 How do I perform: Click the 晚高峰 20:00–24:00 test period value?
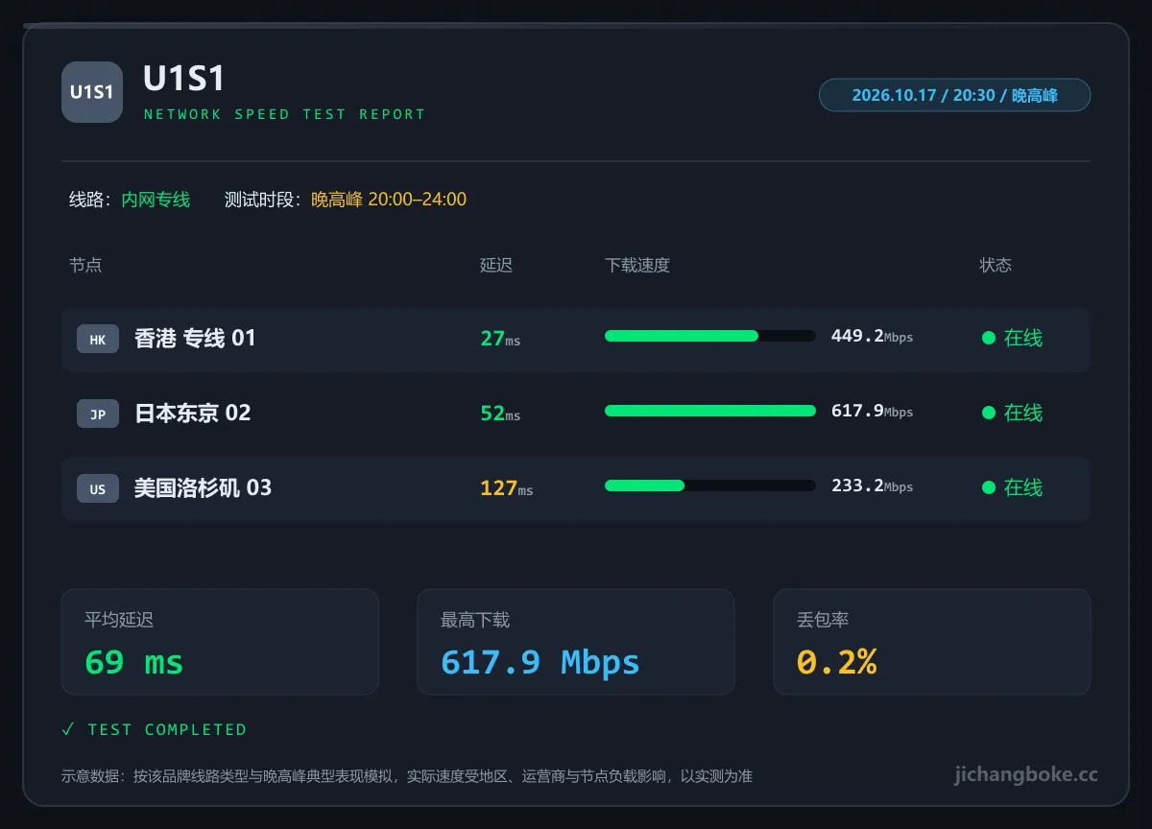coord(389,200)
